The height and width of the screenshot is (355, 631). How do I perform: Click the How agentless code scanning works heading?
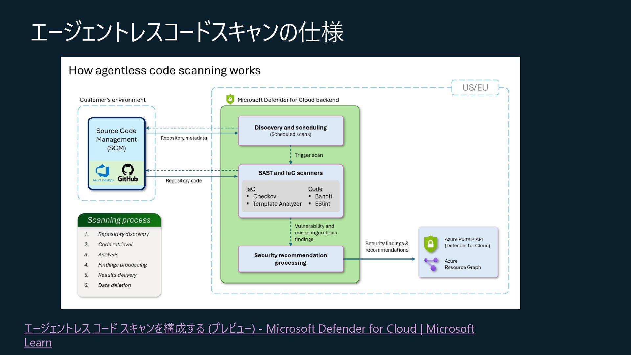(x=164, y=70)
